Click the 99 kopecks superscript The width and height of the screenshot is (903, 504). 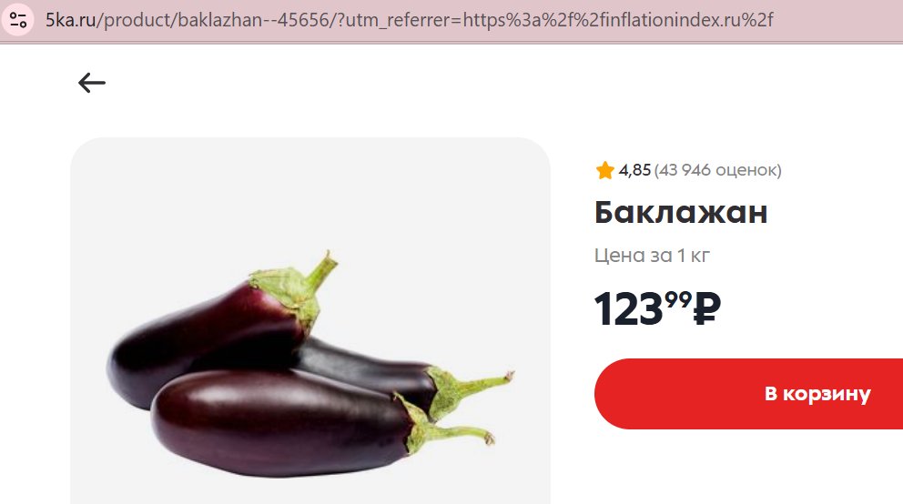(678, 299)
